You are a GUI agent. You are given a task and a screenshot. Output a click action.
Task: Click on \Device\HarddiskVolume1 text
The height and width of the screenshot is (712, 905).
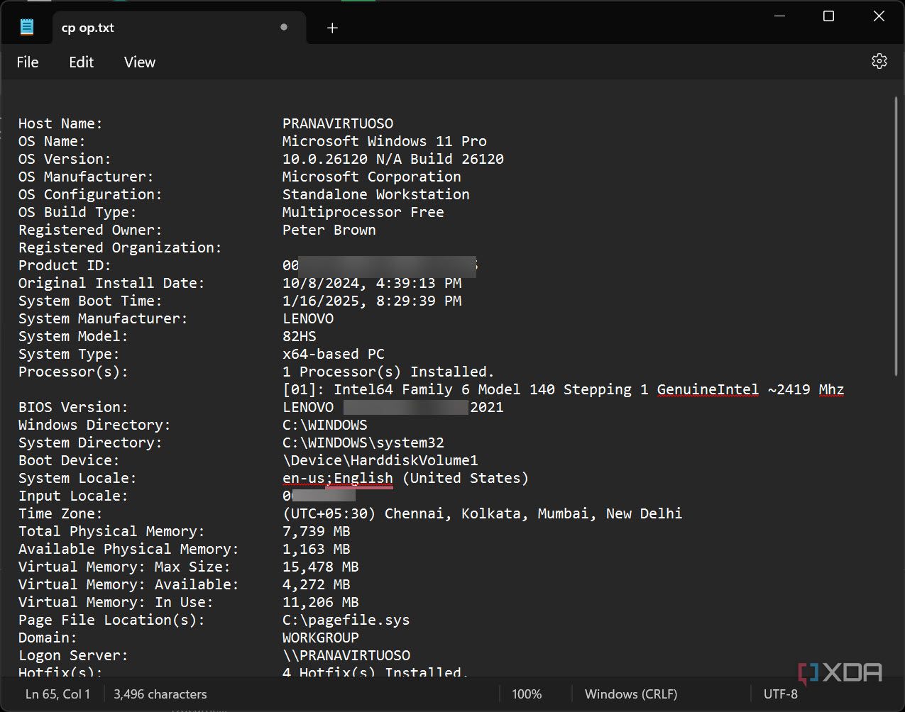[x=380, y=460]
